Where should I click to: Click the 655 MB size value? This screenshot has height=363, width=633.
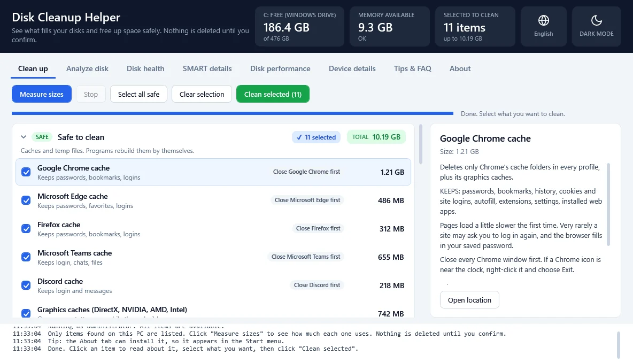pos(391,257)
